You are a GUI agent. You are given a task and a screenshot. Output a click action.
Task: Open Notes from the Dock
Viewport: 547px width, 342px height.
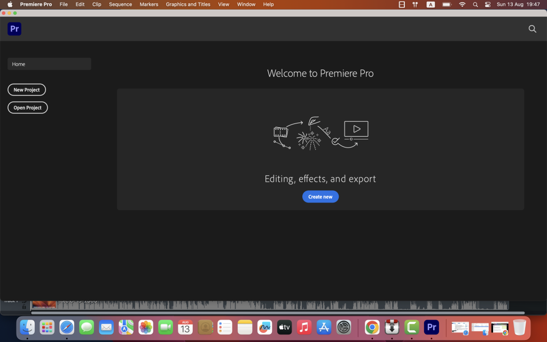[245, 328]
